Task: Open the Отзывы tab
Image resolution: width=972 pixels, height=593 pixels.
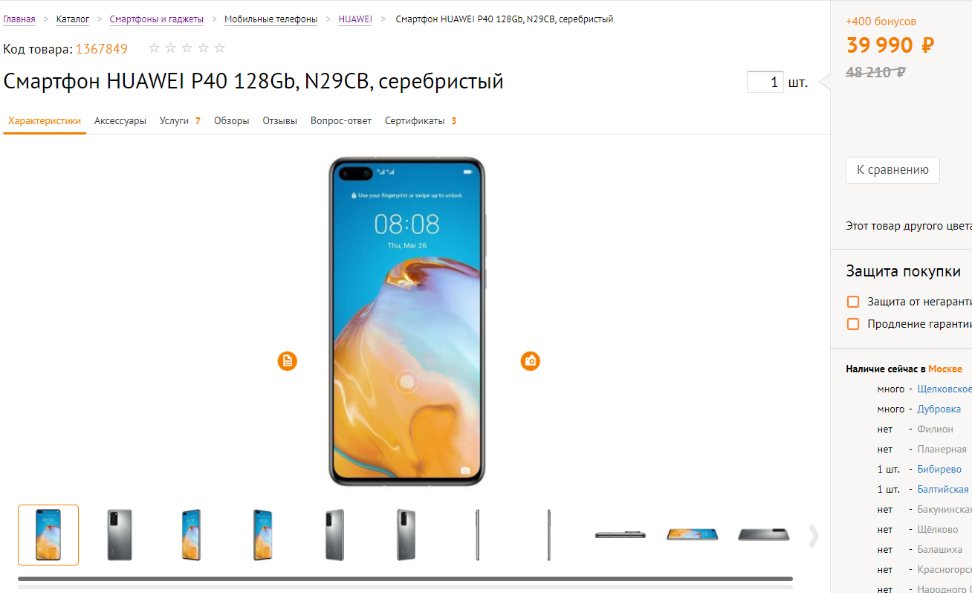Action: [280, 120]
